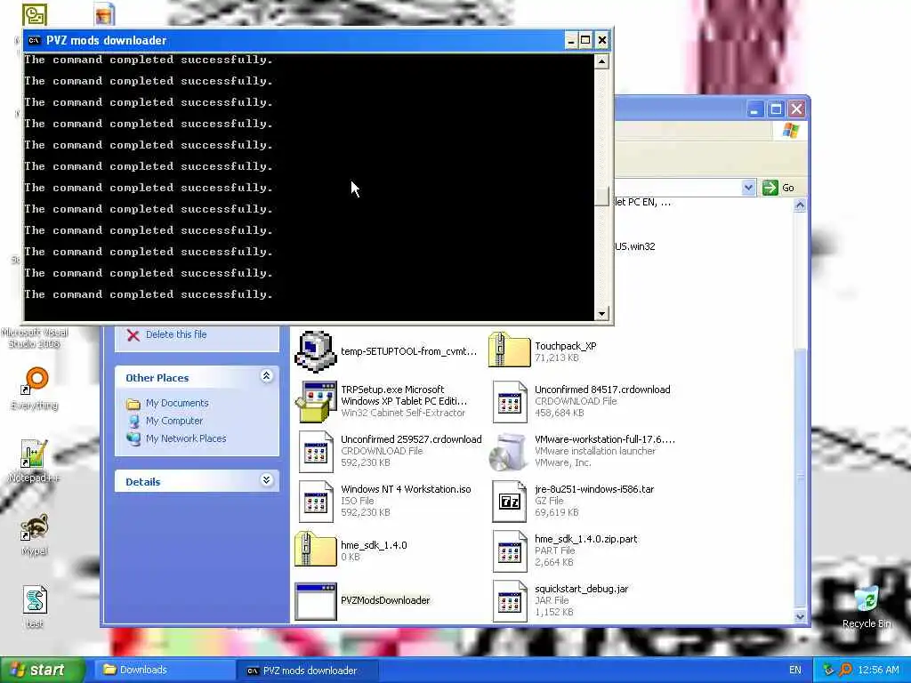Click the command prompt title bar icon
This screenshot has width=911, height=683.
click(35, 40)
